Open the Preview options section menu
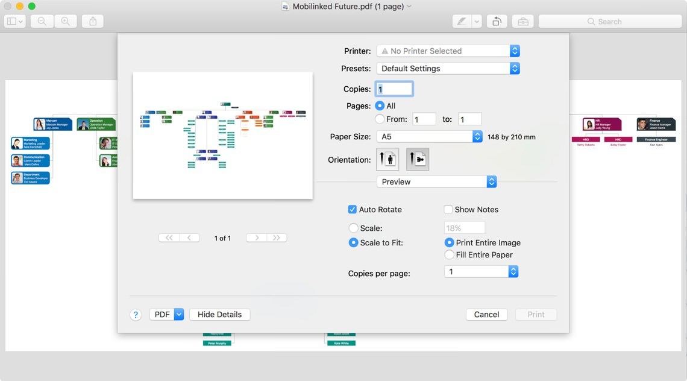Screen dimensions: 687x381 [436, 182]
